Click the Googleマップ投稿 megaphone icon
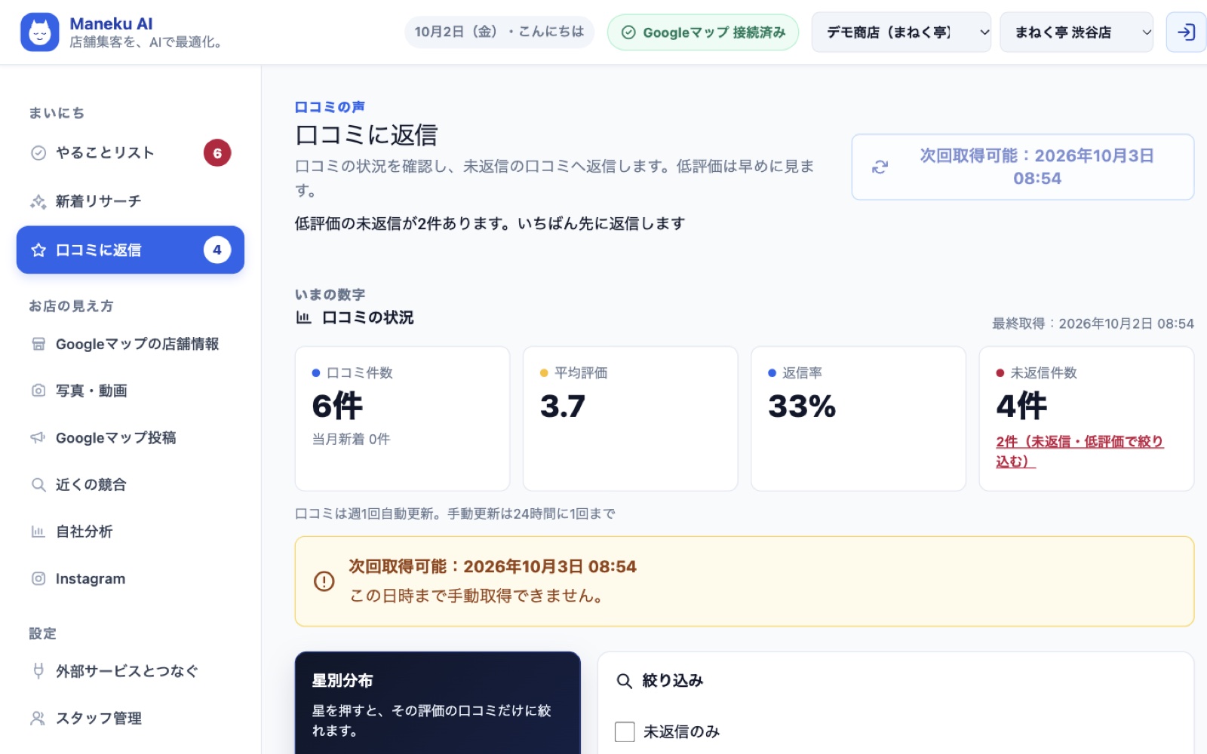Image resolution: width=1207 pixels, height=754 pixels. click(x=38, y=437)
